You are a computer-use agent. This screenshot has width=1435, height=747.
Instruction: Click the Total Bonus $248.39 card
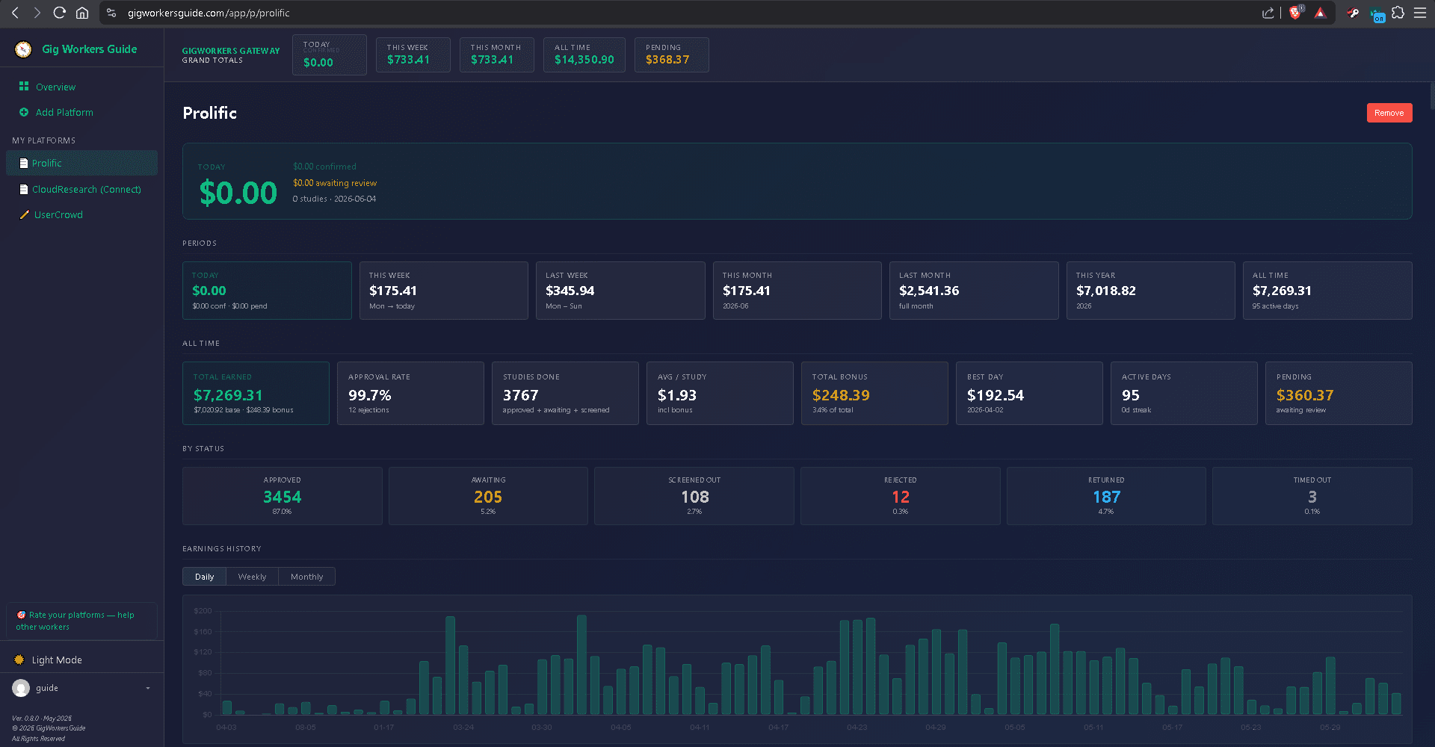click(874, 394)
